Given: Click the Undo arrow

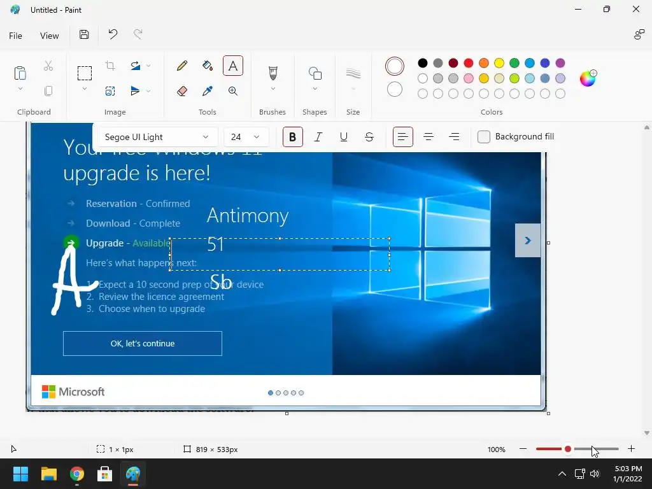Looking at the screenshot, I should 113,34.
